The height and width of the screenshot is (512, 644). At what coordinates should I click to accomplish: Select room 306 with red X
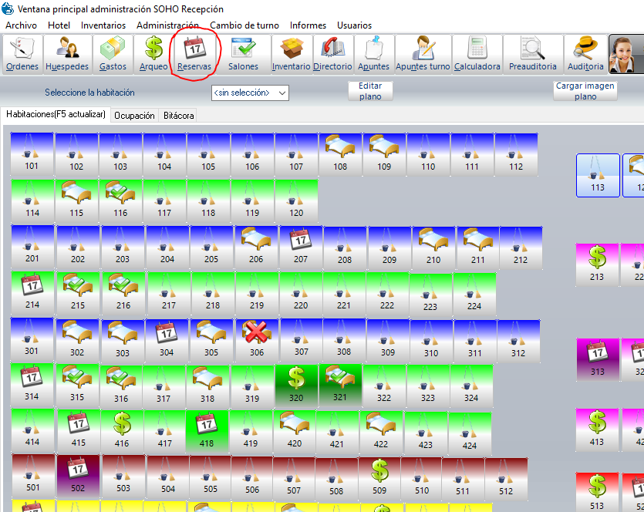[x=258, y=338]
